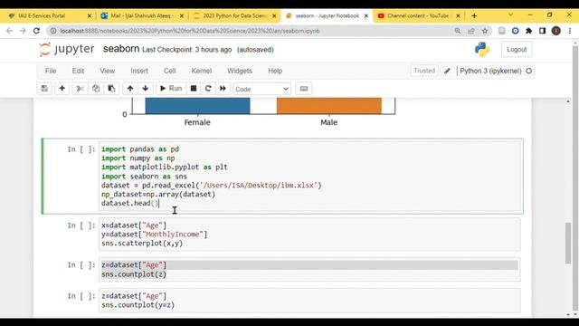Save notebook with the floppy disk icon
This screenshot has width=579, height=326.
click(44, 89)
